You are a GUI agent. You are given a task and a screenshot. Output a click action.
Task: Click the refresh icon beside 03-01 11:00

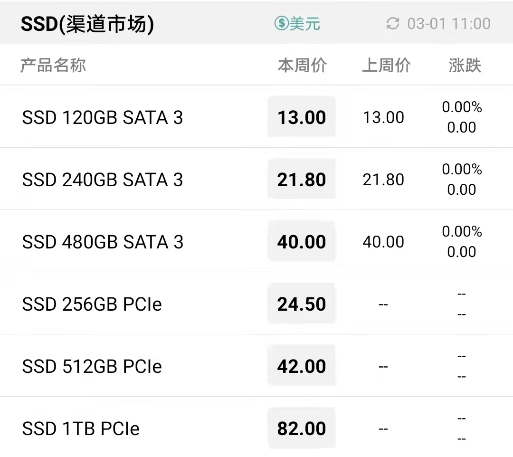pyautogui.click(x=393, y=24)
